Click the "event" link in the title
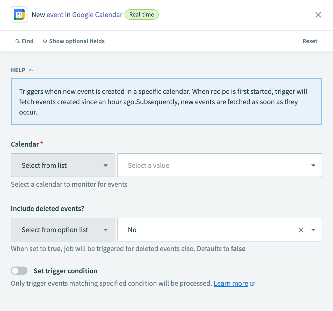The width and height of the screenshot is (333, 311). [55, 15]
